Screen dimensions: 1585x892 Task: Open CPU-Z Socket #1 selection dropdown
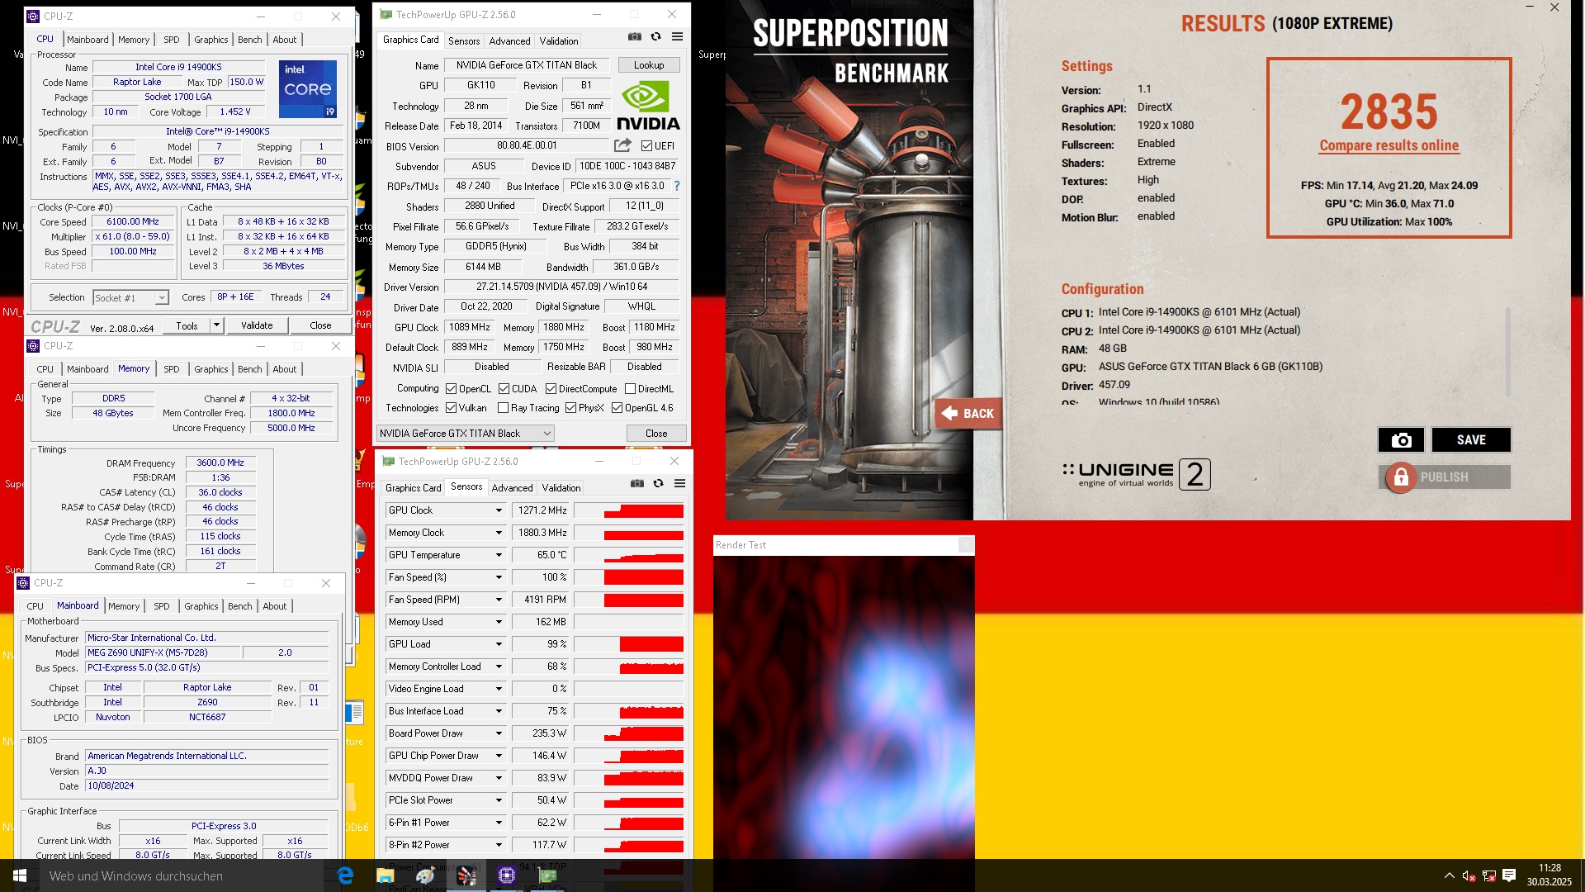tap(130, 298)
